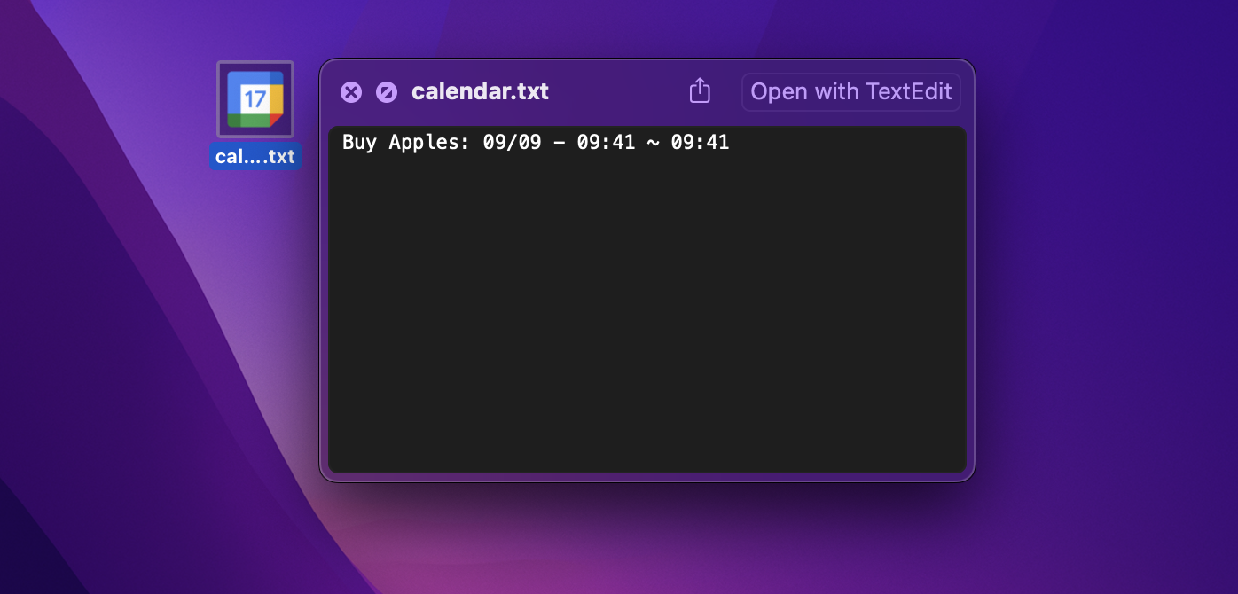The height and width of the screenshot is (594, 1238).
Task: Click the colon after "Buy Apples"
Action: click(x=466, y=142)
